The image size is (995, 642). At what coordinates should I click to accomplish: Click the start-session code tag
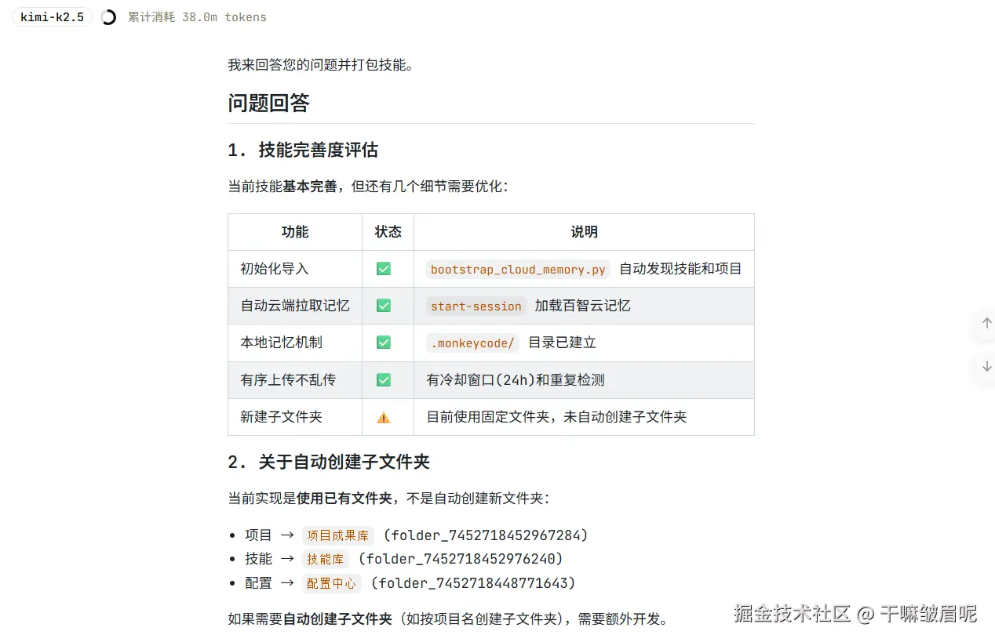coord(476,306)
